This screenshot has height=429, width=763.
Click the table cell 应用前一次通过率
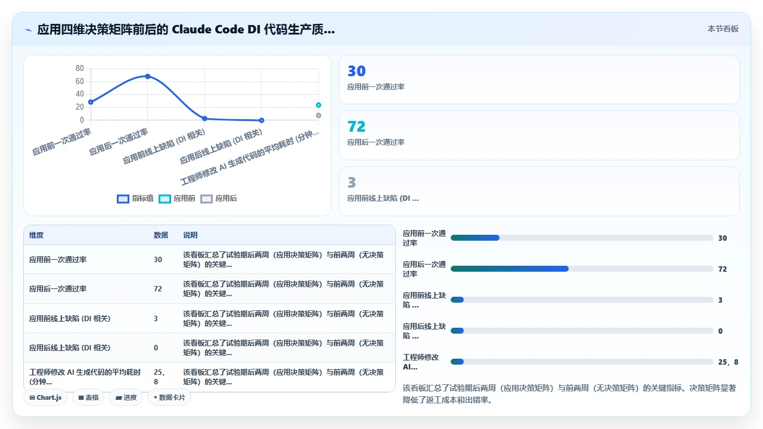tap(58, 260)
